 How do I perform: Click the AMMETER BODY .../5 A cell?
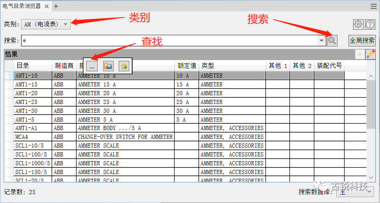(x=125, y=128)
